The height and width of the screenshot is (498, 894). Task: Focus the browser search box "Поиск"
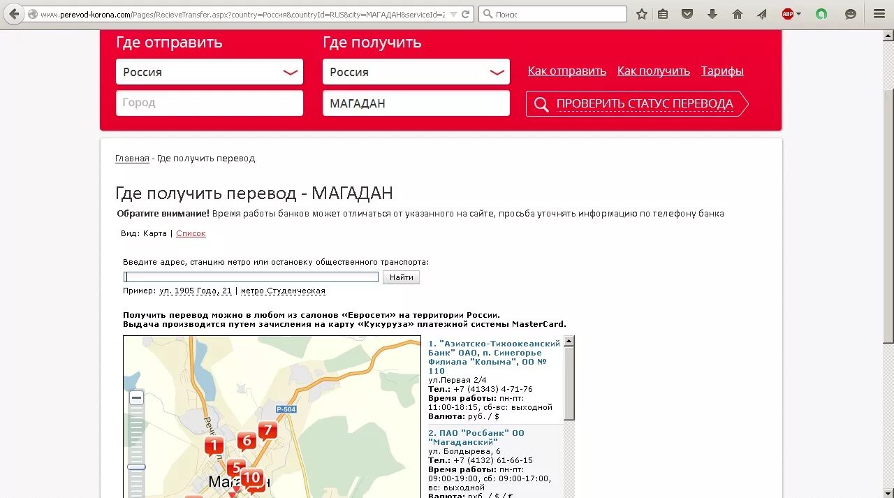tap(552, 14)
